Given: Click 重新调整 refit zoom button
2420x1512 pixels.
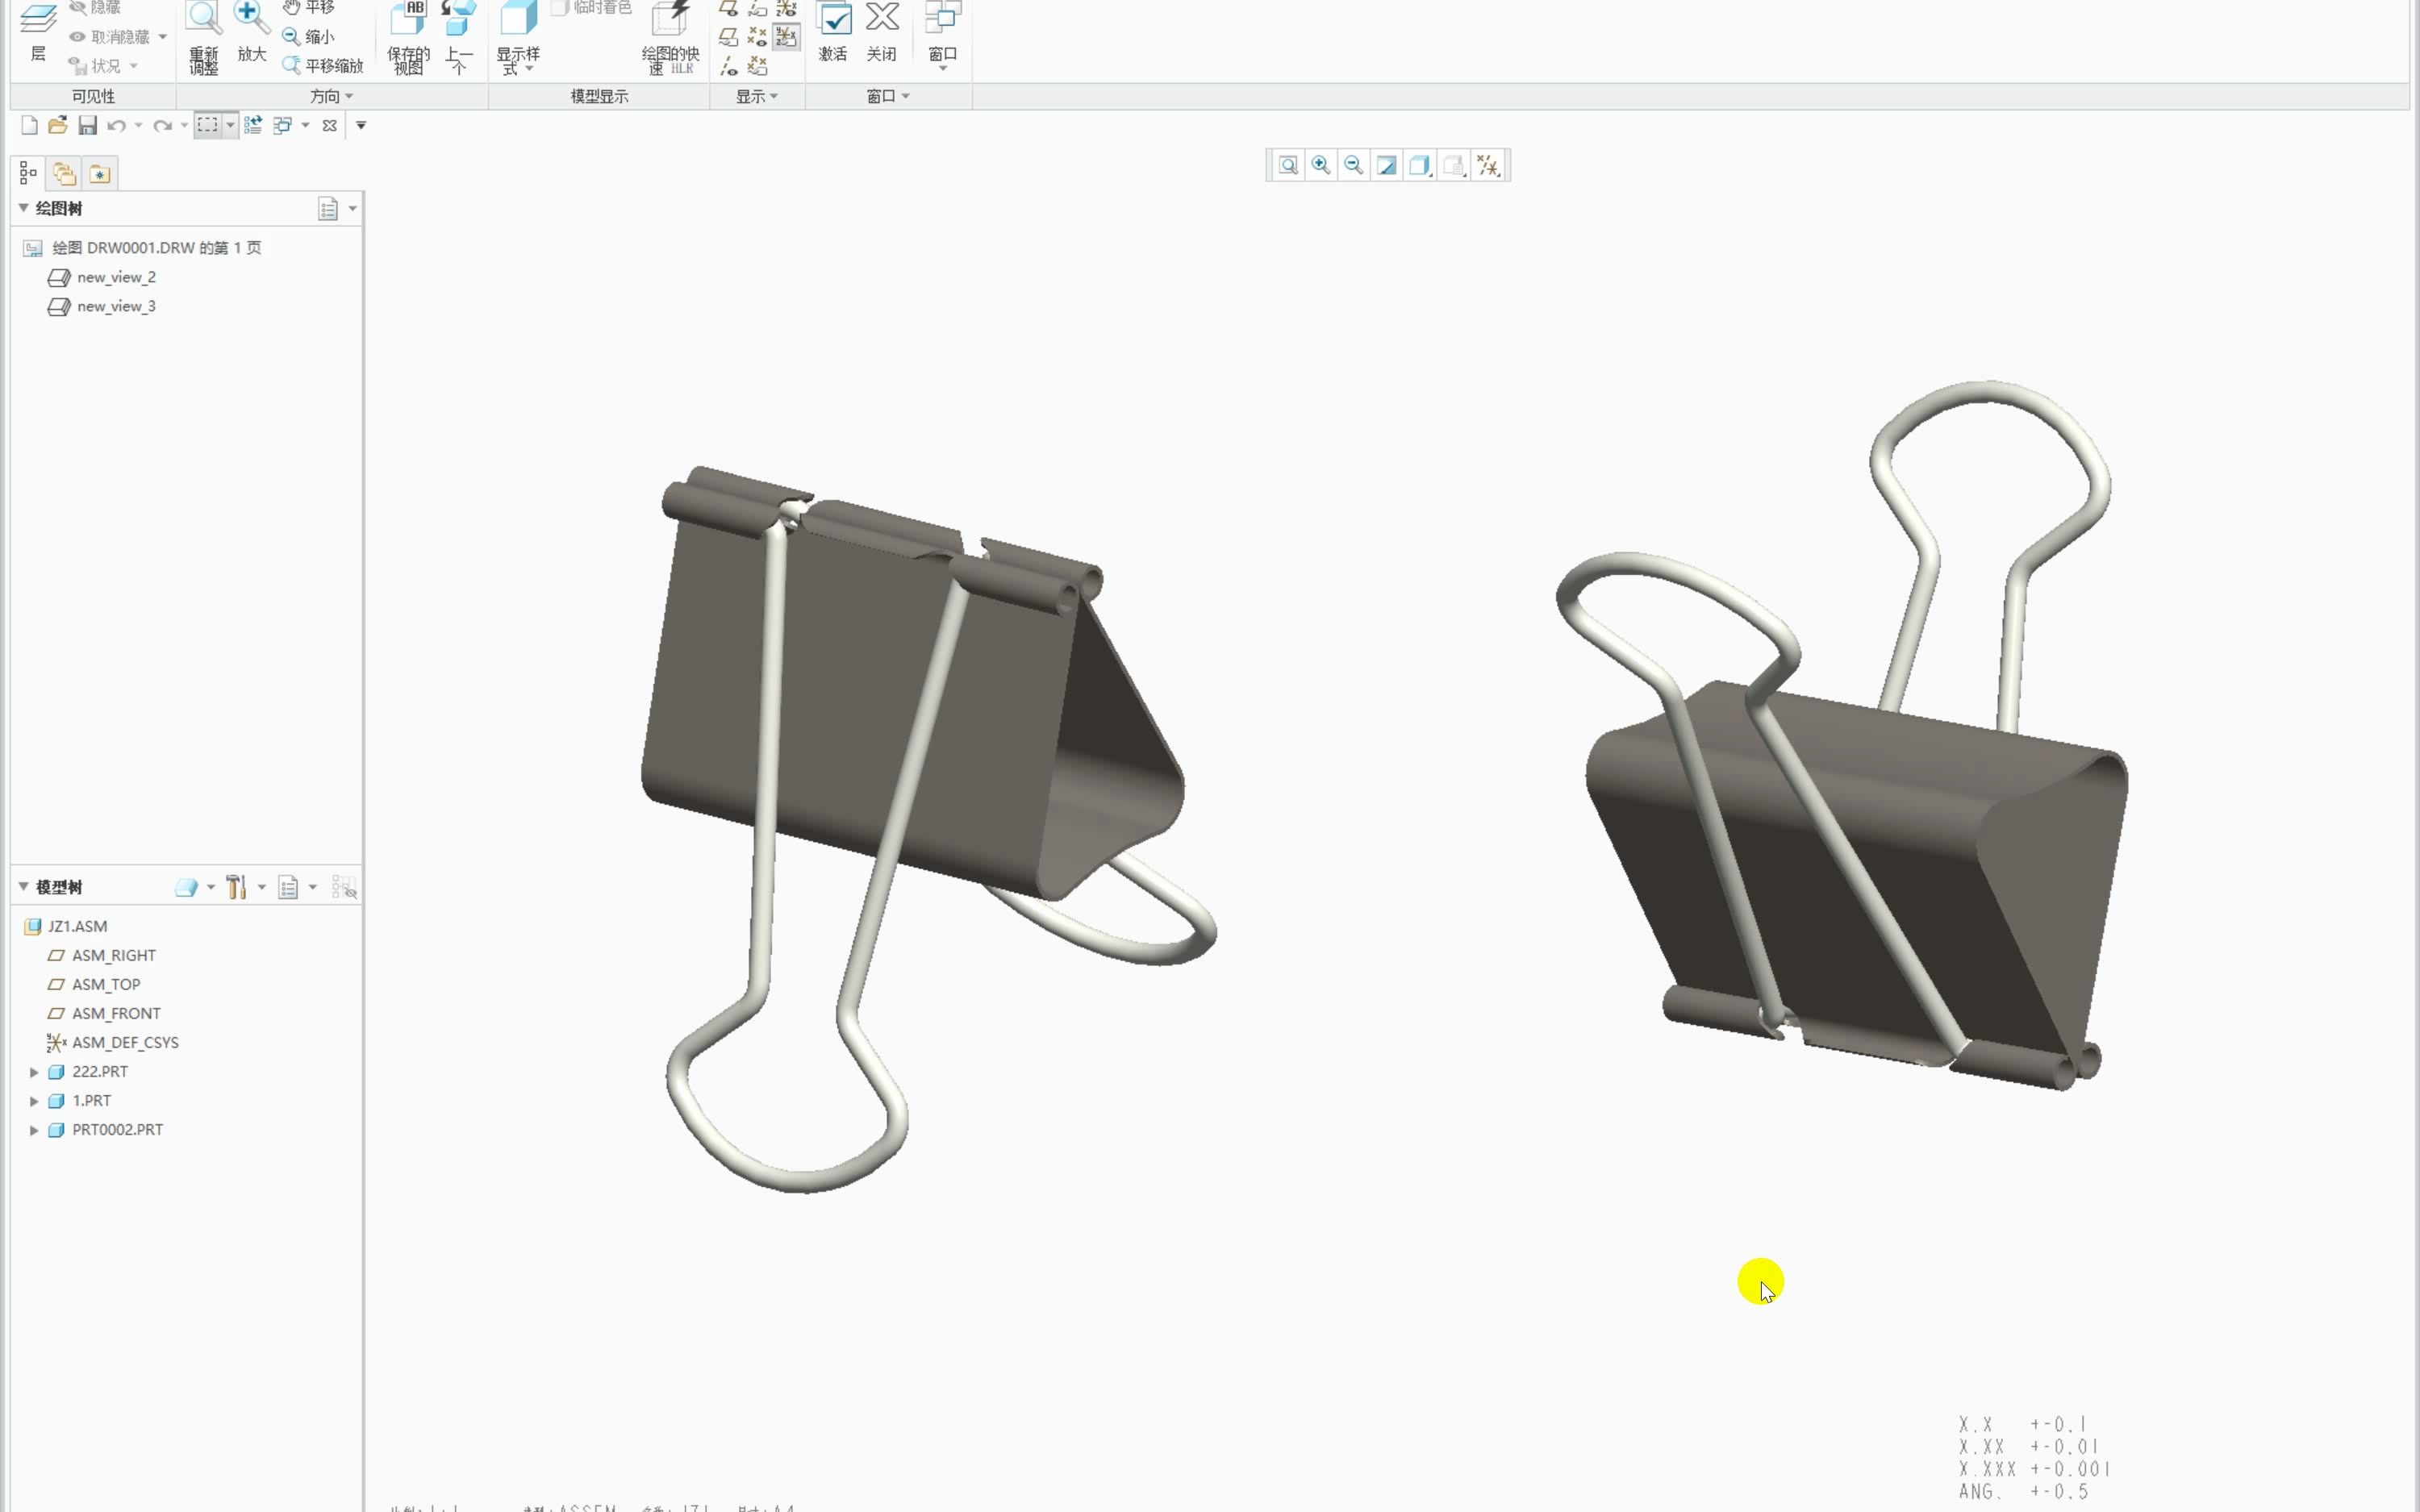Looking at the screenshot, I should [204, 38].
